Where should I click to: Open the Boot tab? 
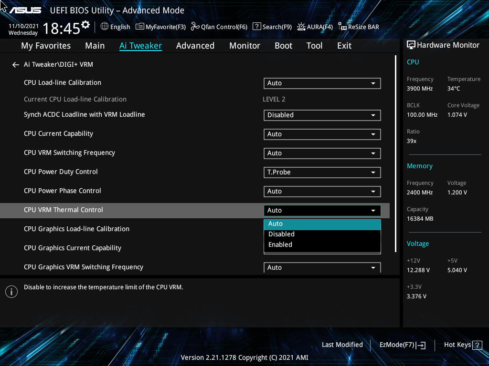click(x=284, y=46)
